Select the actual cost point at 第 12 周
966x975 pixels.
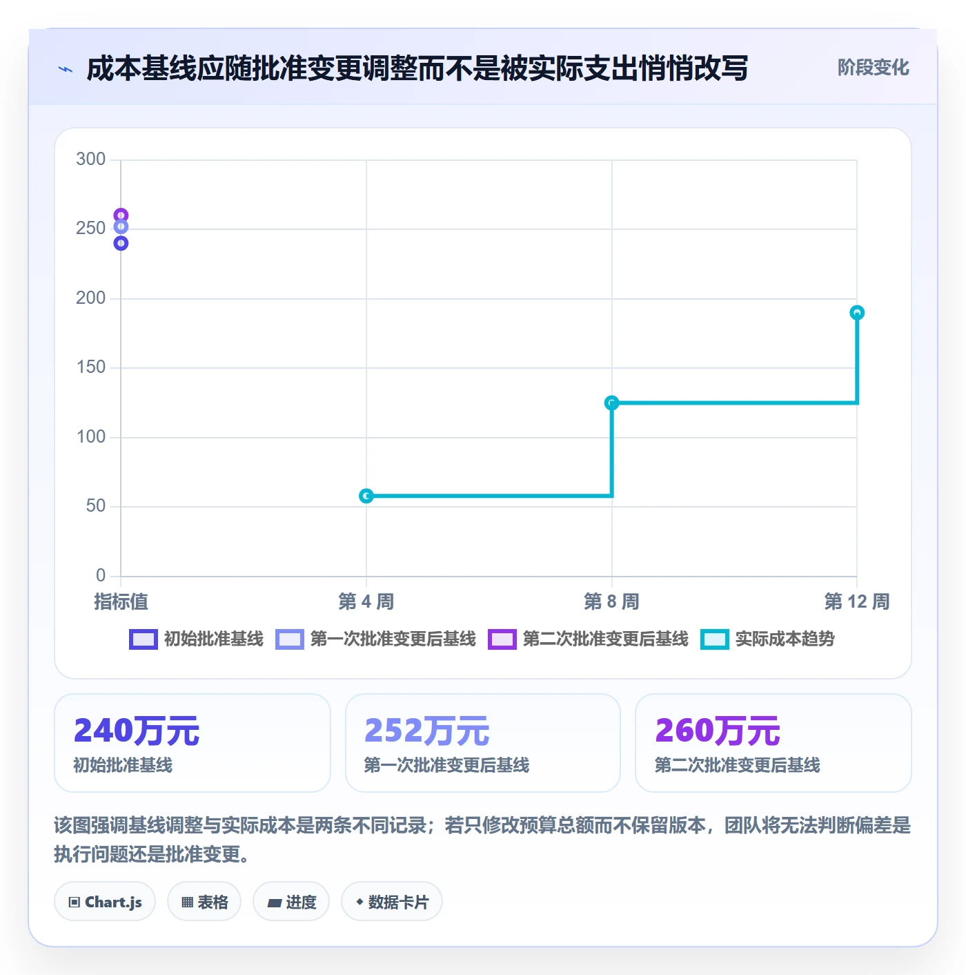point(857,313)
